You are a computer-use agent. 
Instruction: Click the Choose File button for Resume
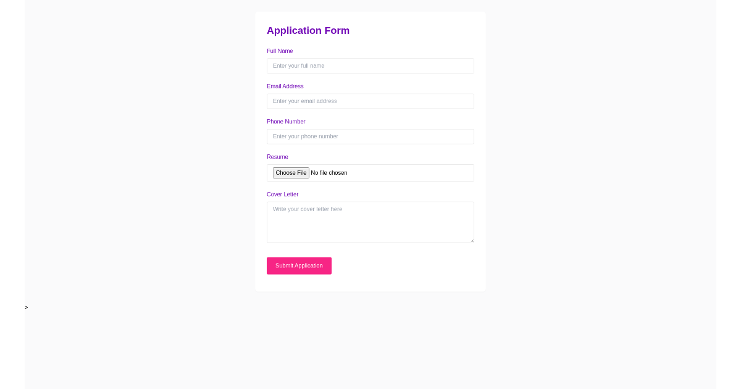(x=290, y=172)
